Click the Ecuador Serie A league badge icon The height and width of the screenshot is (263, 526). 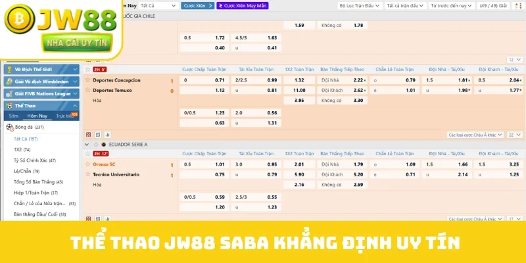(x=104, y=144)
